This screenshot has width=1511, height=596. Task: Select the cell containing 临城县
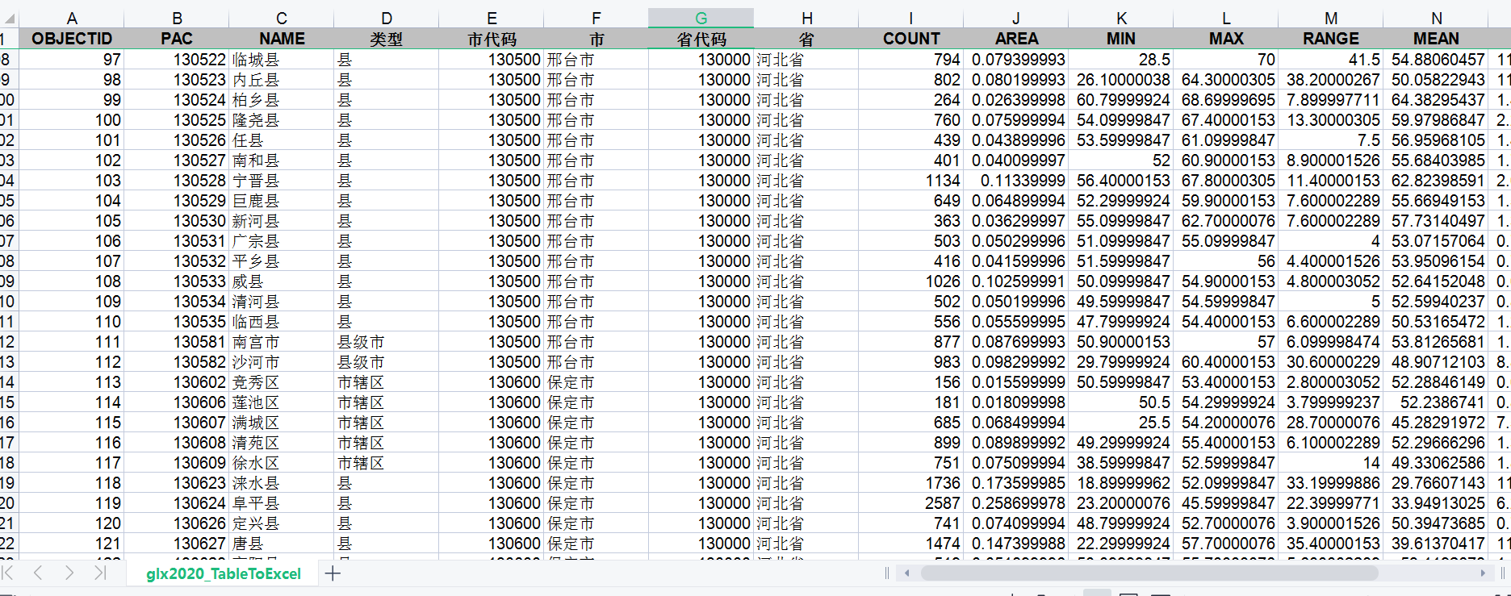tap(282, 60)
